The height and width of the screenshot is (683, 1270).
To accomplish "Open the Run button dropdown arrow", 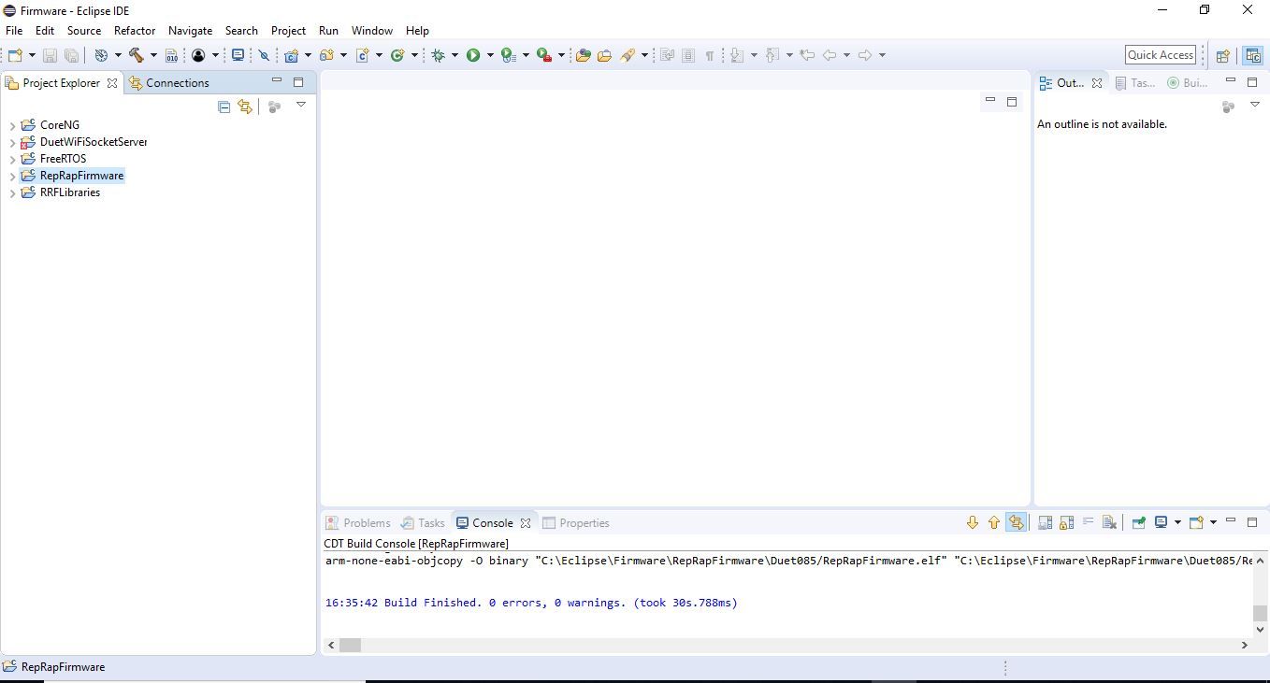I will [x=490, y=55].
